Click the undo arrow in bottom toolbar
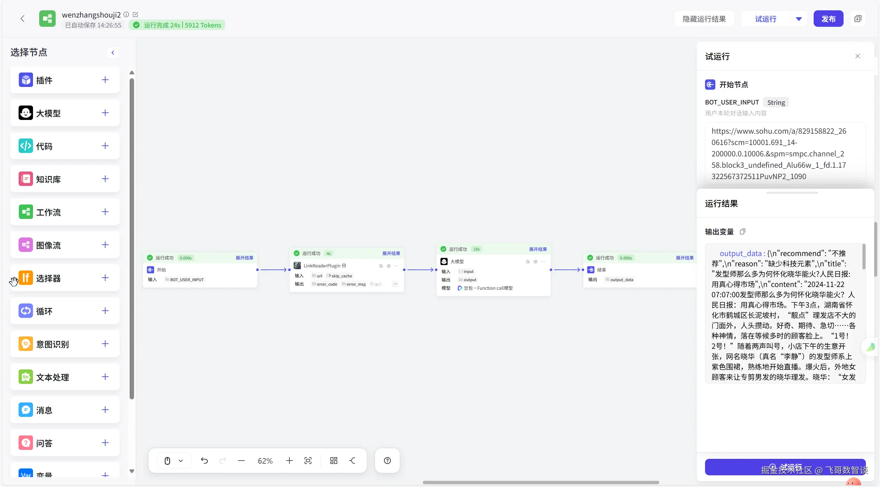Image resolution: width=880 pixels, height=487 pixels. click(204, 461)
